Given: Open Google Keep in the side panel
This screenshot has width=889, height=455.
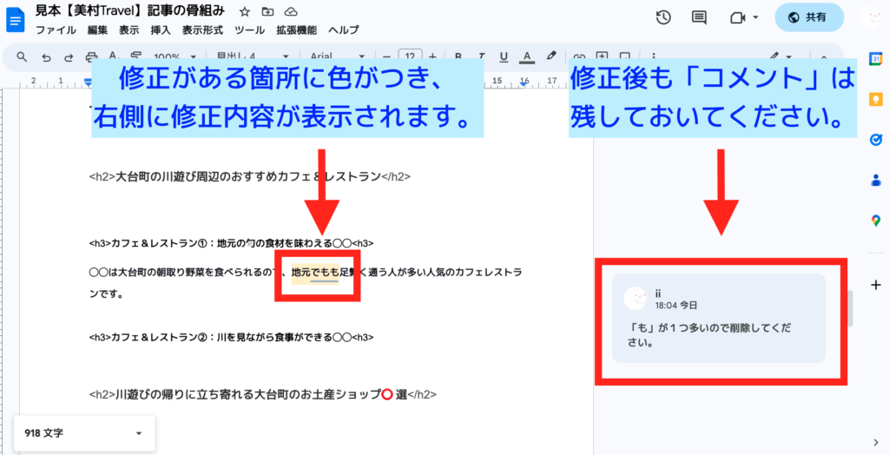Looking at the screenshot, I should (x=876, y=100).
